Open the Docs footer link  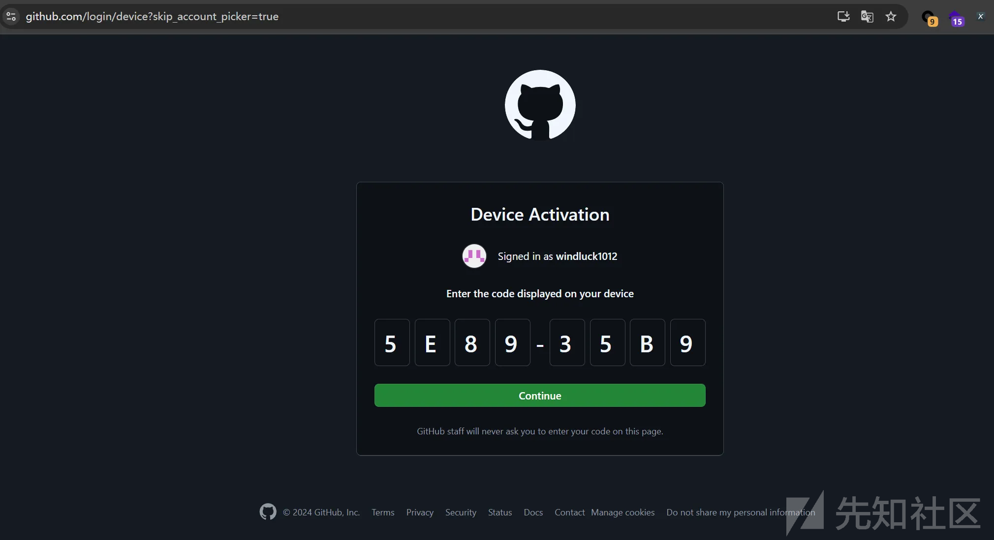[533, 512]
